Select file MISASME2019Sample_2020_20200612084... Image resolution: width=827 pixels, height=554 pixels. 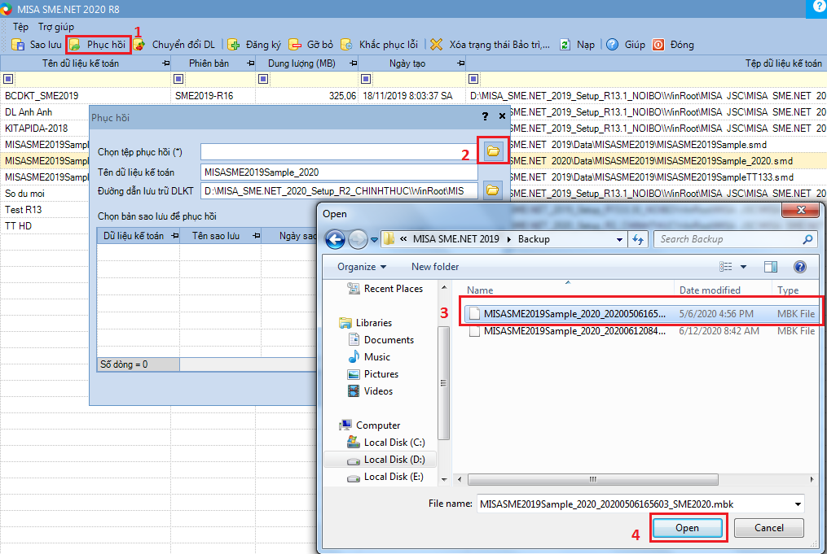(x=640, y=331)
